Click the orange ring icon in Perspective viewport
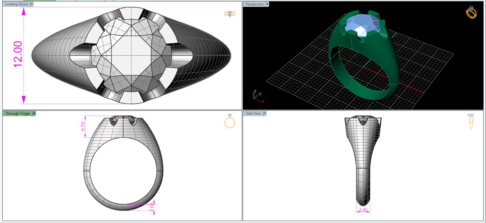This screenshot has height=223, width=486. 471,12
